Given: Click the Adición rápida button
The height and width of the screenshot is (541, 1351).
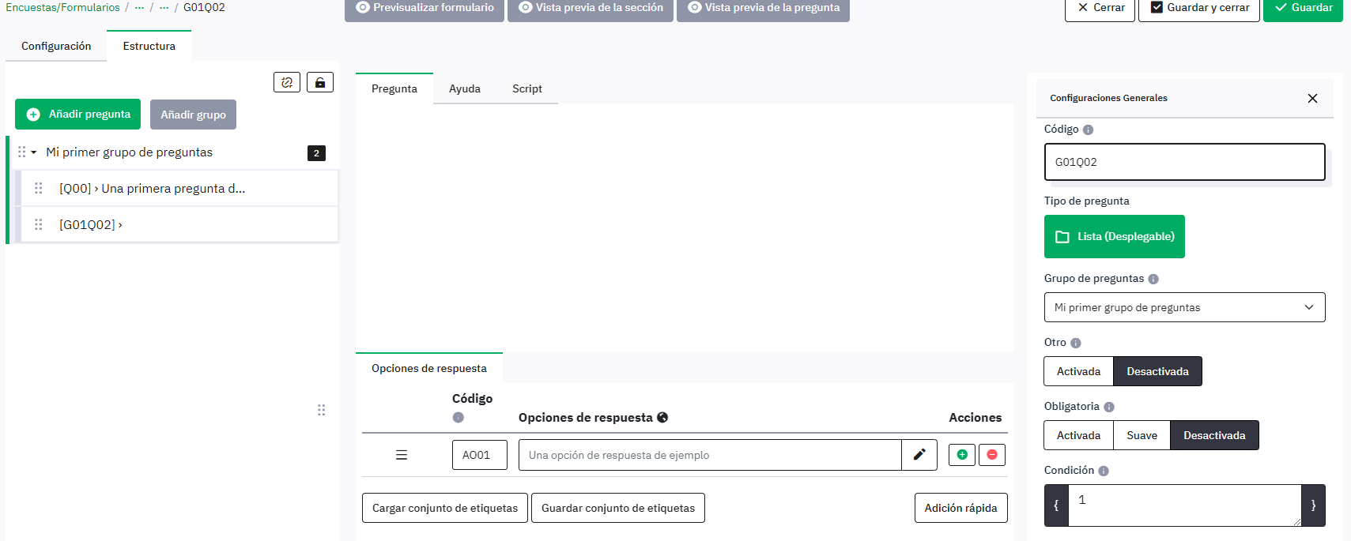Looking at the screenshot, I should point(960,508).
